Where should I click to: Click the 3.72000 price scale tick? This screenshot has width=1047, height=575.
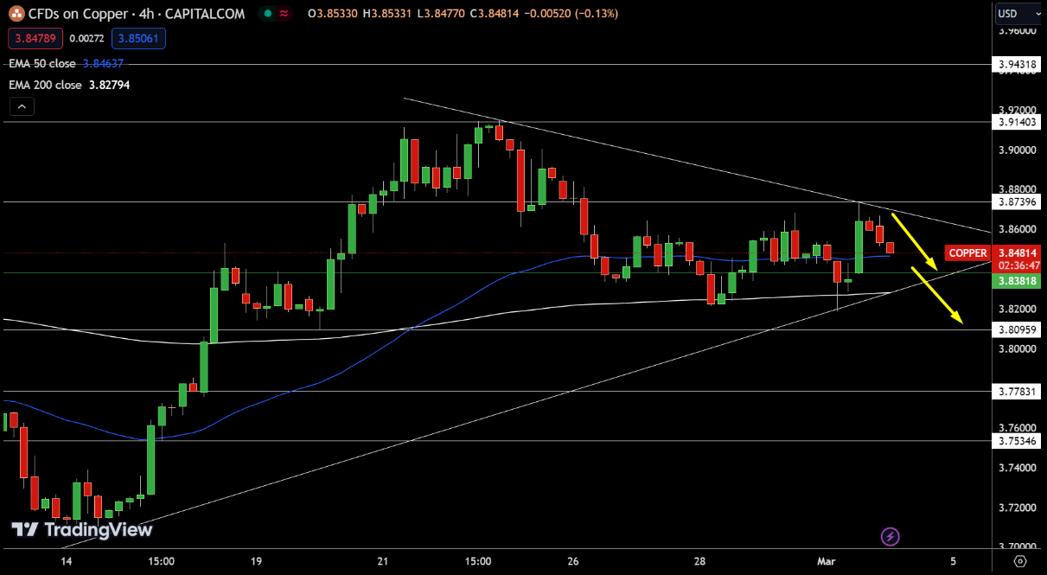(x=1017, y=508)
